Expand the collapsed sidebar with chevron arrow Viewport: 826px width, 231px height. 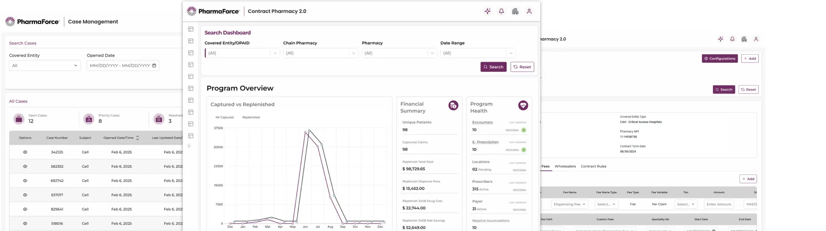pyautogui.click(x=189, y=146)
